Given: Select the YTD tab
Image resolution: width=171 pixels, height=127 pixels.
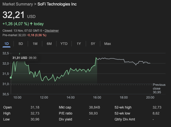Looking at the screenshot, I should tap(64, 44).
